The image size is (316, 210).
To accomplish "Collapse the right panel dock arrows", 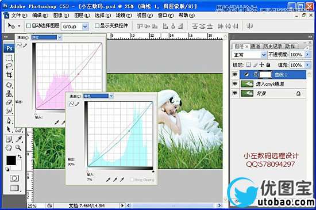I will tap(310, 37).
